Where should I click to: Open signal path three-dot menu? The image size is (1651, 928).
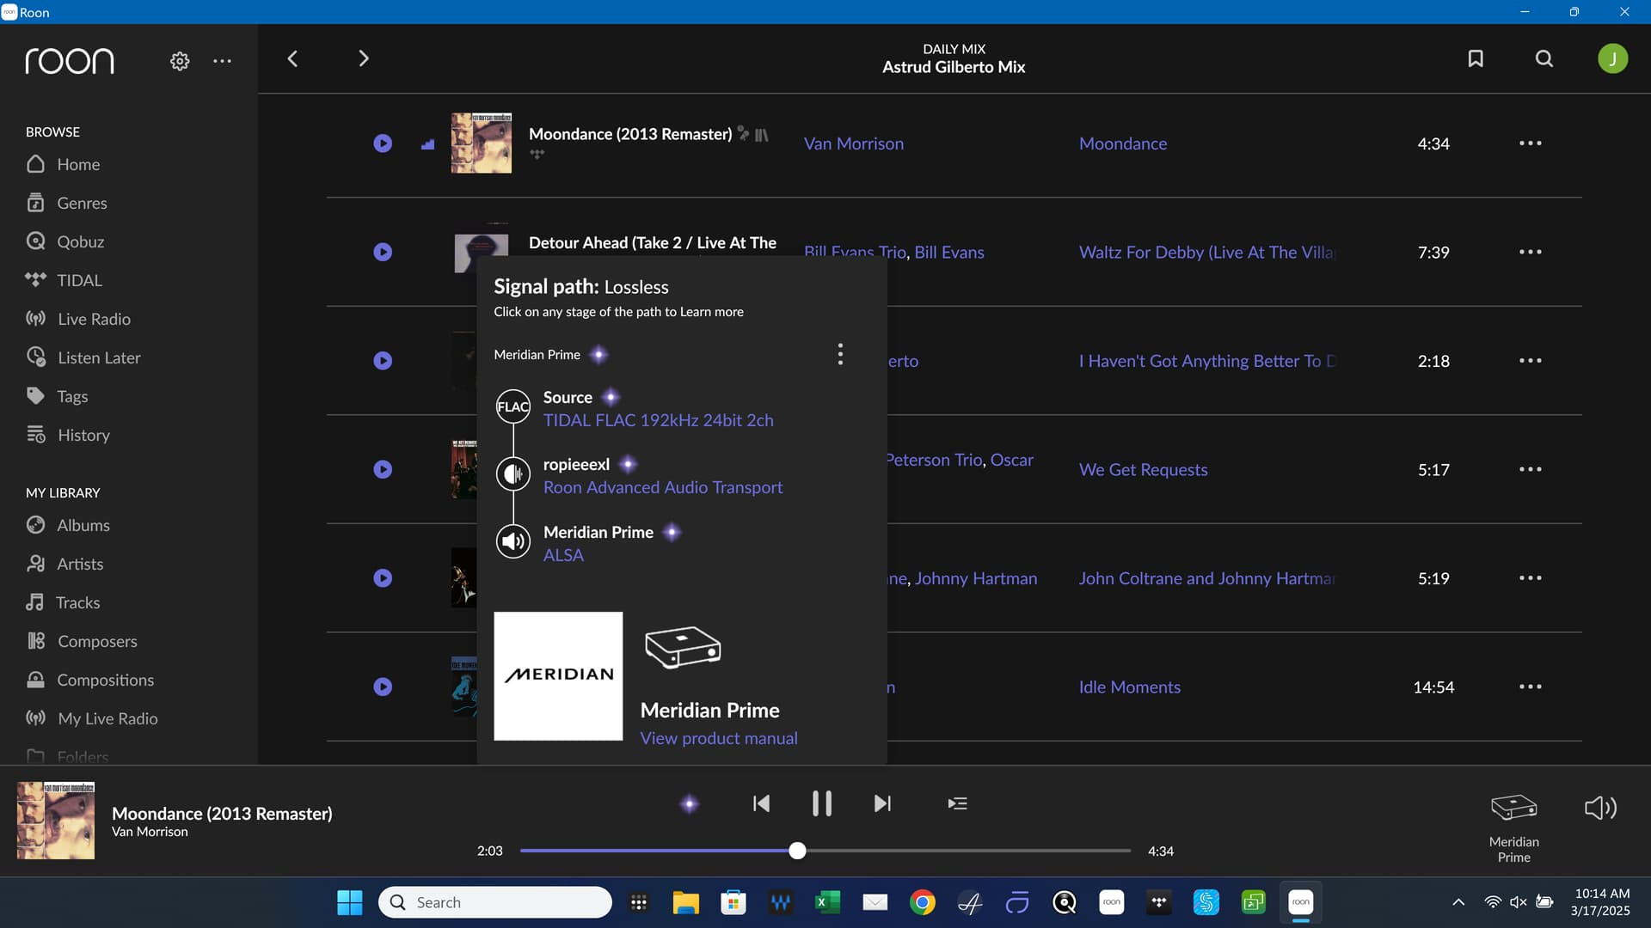840,354
